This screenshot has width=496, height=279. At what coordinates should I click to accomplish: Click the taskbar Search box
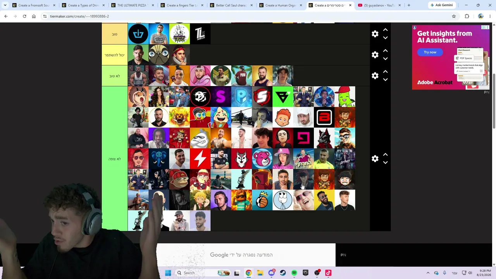(203, 273)
